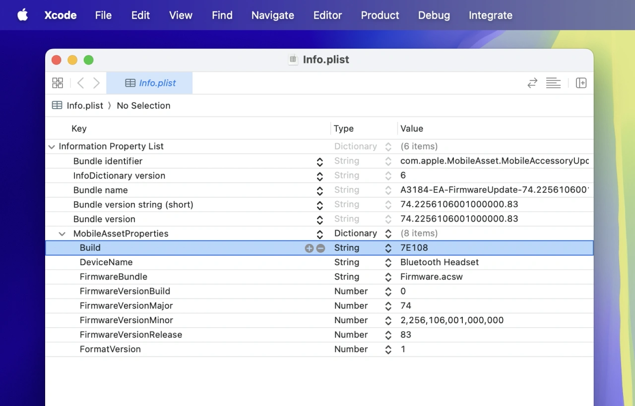This screenshot has height=406, width=635.
Task: Open key stepper for Bundle identifier
Action: 320,162
